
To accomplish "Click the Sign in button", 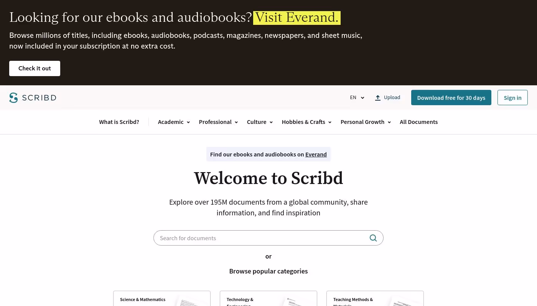I will click(x=512, y=98).
